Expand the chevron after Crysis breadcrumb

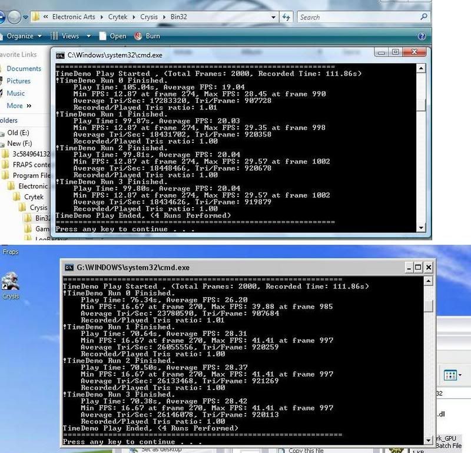[x=164, y=17]
